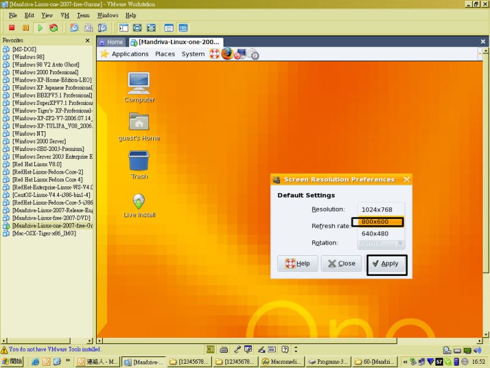490x368 pixels.
Task: Click the Windows Start button
Action: (12, 361)
